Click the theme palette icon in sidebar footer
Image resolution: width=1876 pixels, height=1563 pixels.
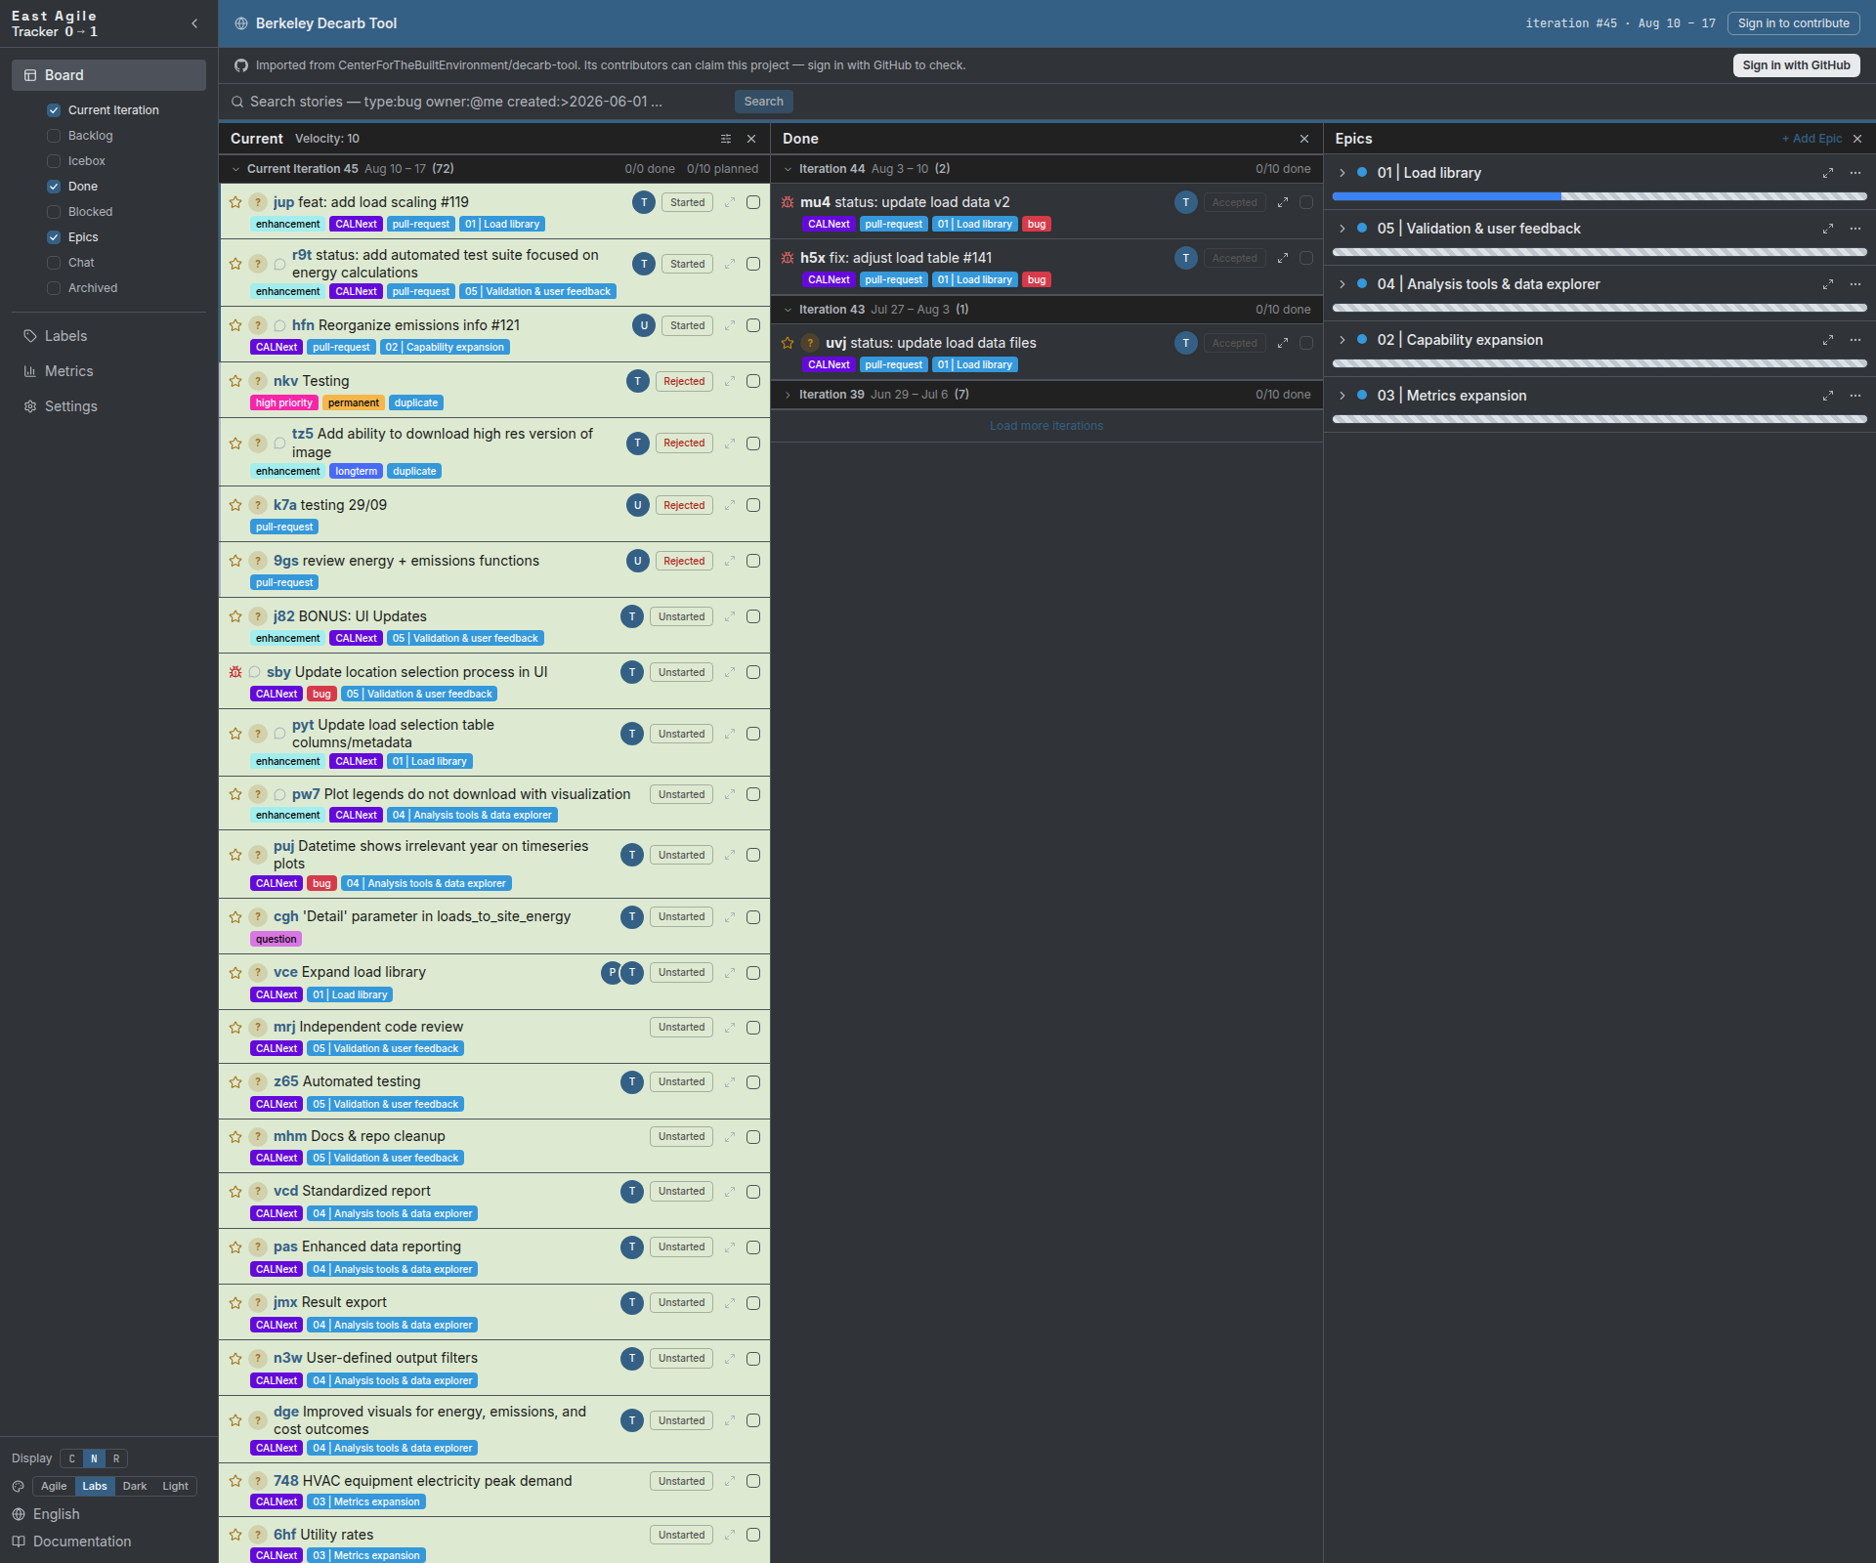tap(18, 1486)
